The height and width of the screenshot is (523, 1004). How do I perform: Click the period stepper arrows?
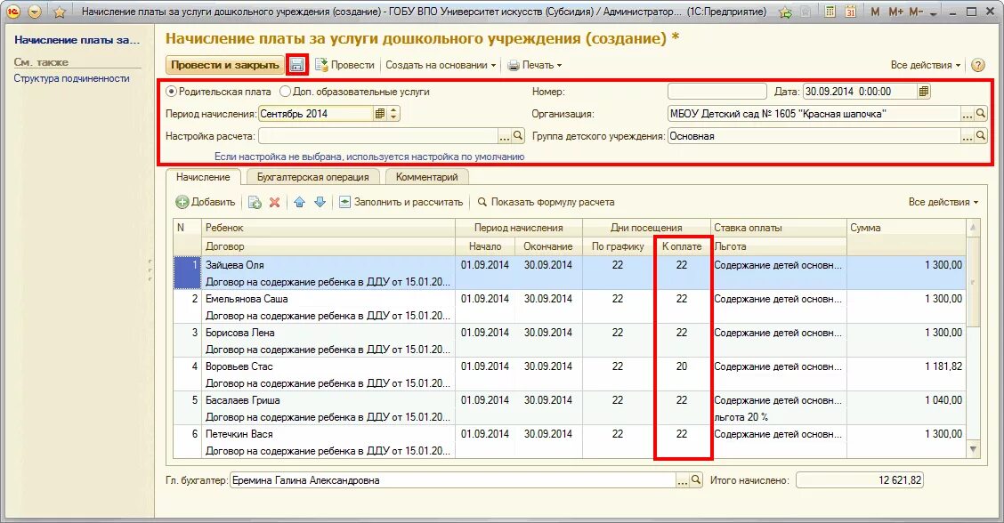pos(393,113)
